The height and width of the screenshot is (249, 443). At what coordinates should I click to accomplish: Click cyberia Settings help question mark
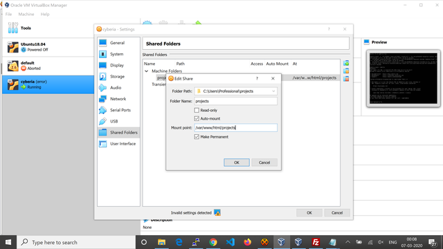[x=329, y=29]
